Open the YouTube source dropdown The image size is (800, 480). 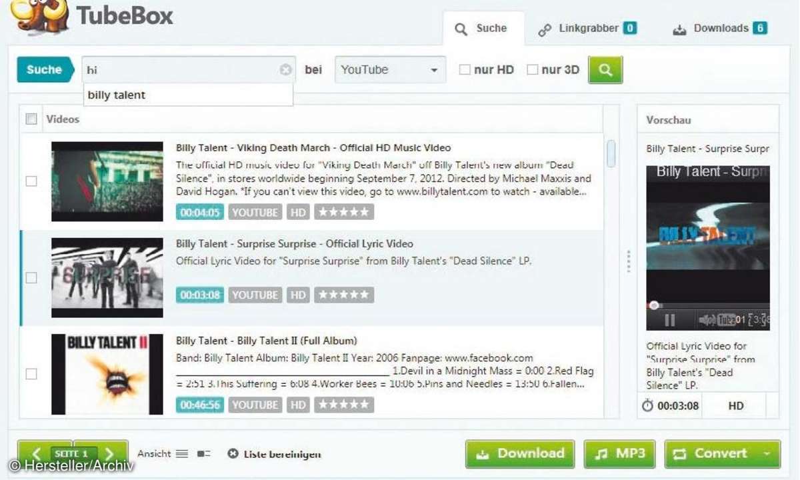coord(390,69)
